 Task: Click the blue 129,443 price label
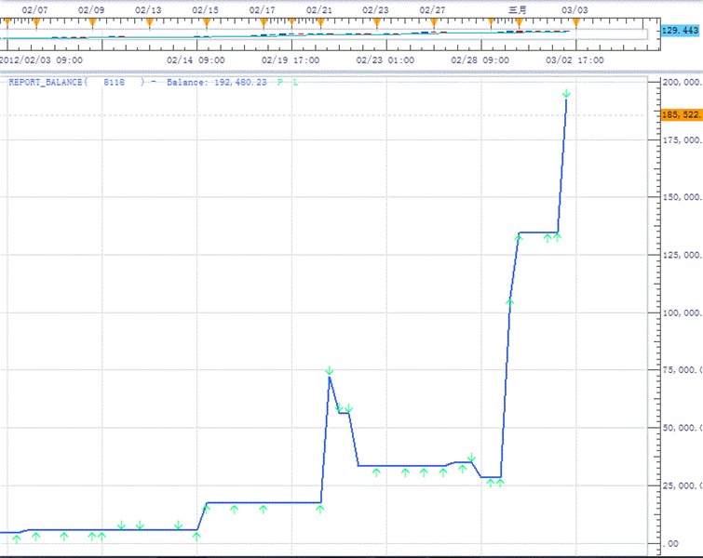679,31
